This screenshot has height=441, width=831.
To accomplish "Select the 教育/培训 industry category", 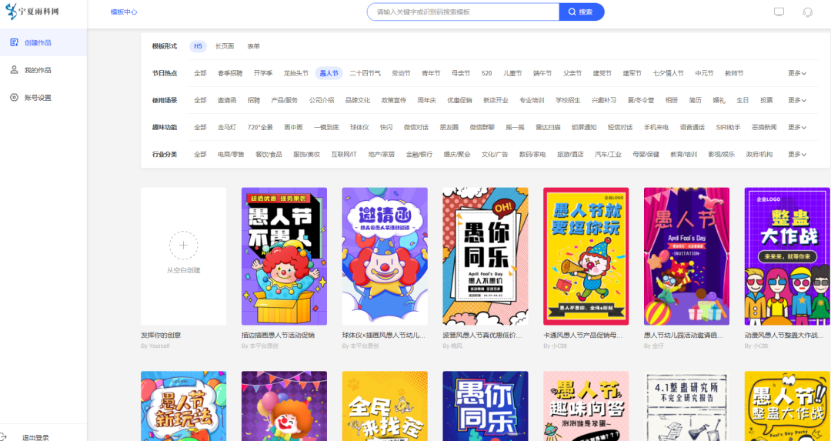I will point(684,154).
